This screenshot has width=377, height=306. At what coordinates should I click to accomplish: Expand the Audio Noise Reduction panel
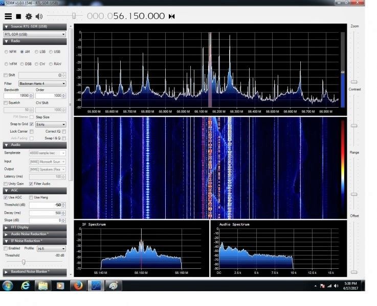pos(35,234)
